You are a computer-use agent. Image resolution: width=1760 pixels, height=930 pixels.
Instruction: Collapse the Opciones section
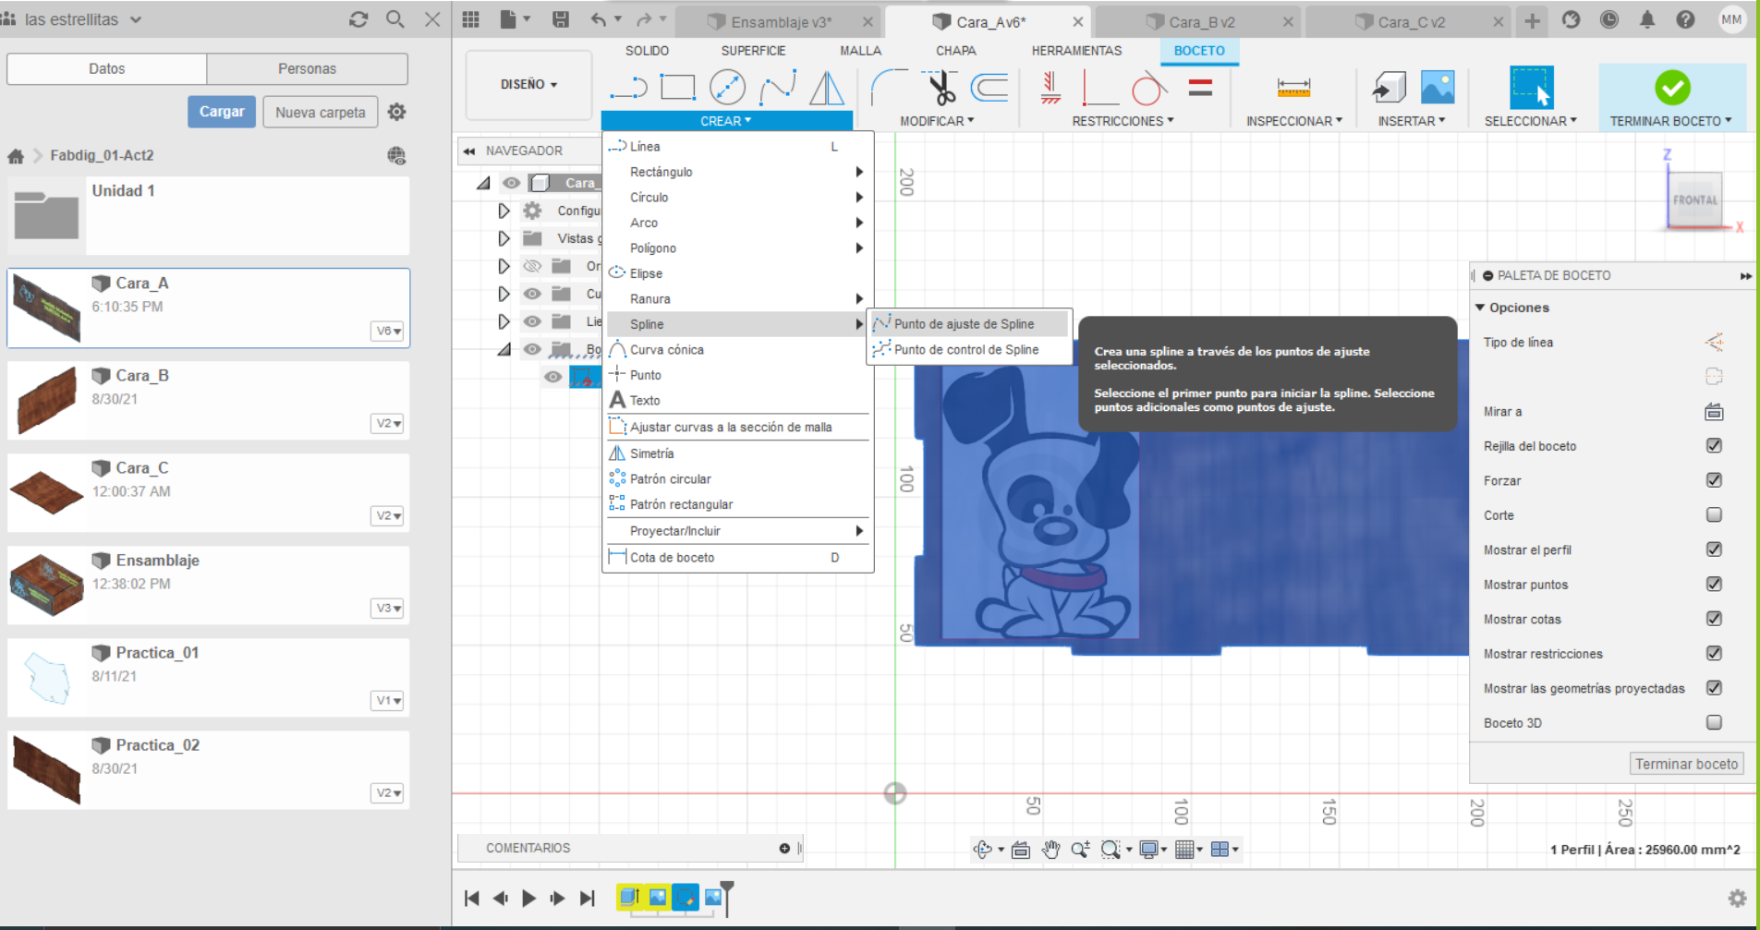1480,308
